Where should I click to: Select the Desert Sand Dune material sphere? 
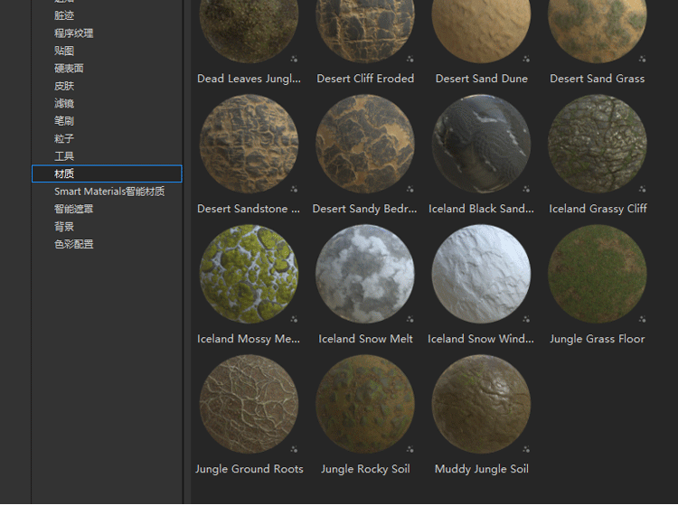point(481,29)
